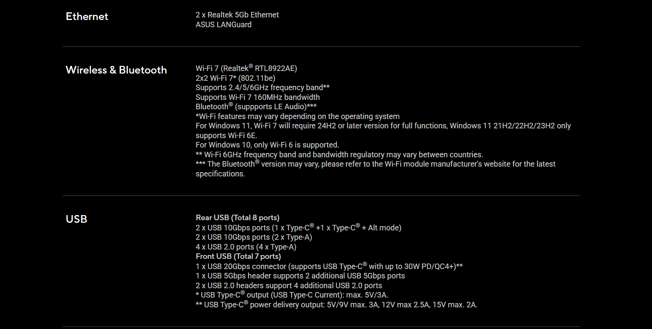The image size is (652, 329).
Task: Click the USB Type-C power delivery footnote
Action: (336, 305)
